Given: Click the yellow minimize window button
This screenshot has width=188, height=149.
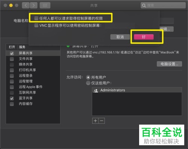Looking at the screenshot, I should click(x=11, y=5).
